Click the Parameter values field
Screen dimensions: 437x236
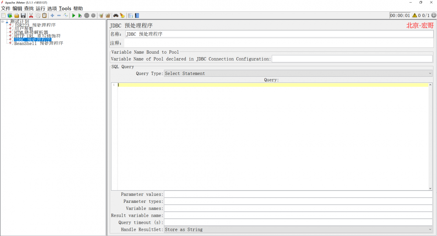click(298, 194)
